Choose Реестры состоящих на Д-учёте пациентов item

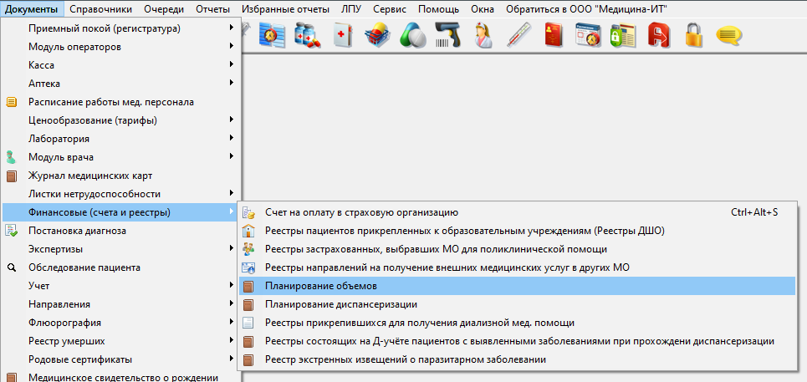518,341
